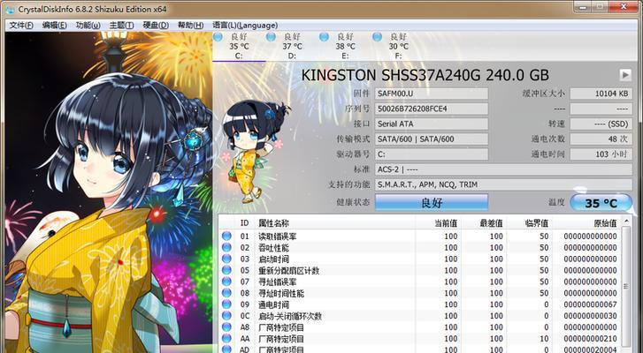Click the 良好 health status button
This screenshot has height=353, width=643.
pos(432,202)
